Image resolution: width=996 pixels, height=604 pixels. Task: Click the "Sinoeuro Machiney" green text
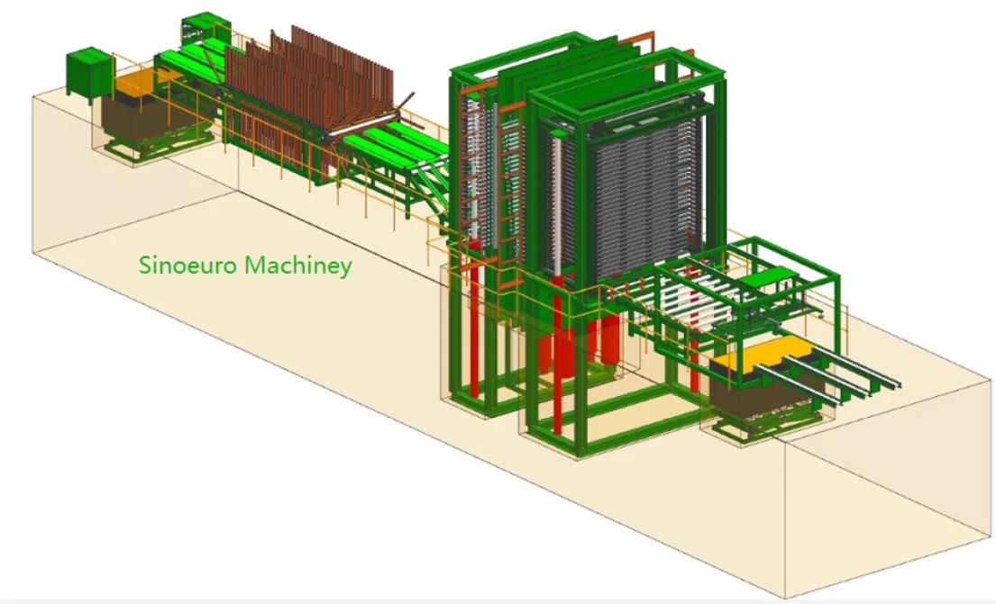245,266
